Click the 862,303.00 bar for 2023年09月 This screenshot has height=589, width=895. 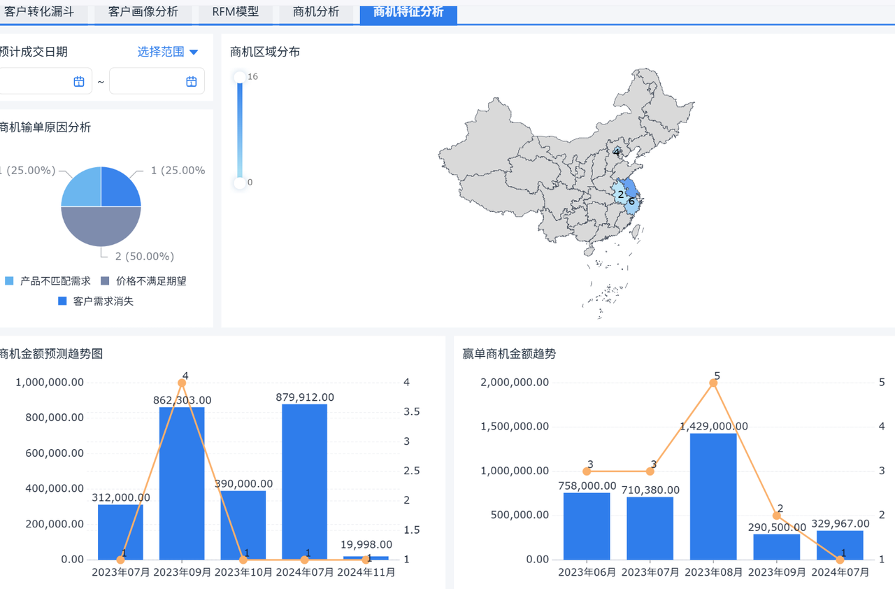click(182, 483)
